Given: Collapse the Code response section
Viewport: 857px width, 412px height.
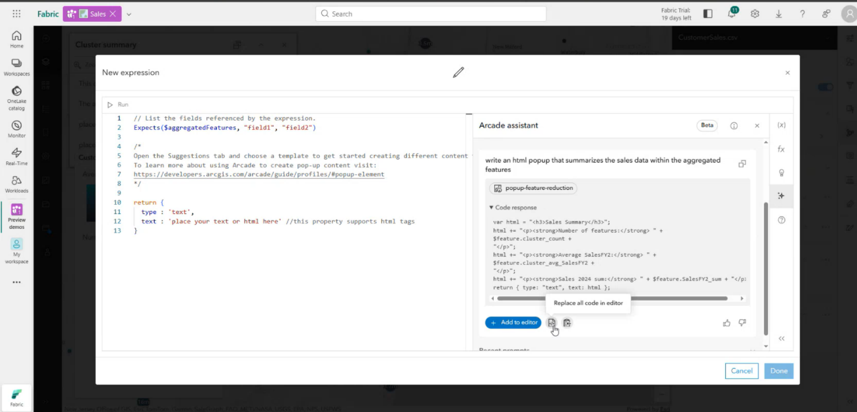Looking at the screenshot, I should pos(491,207).
